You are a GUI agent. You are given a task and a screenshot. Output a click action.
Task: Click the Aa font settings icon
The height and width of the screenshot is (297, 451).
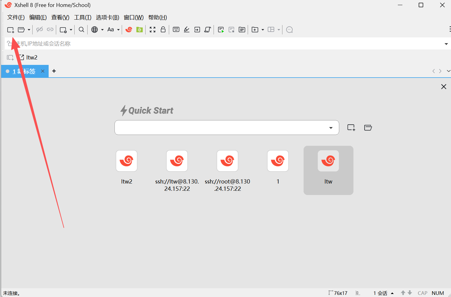point(111,30)
